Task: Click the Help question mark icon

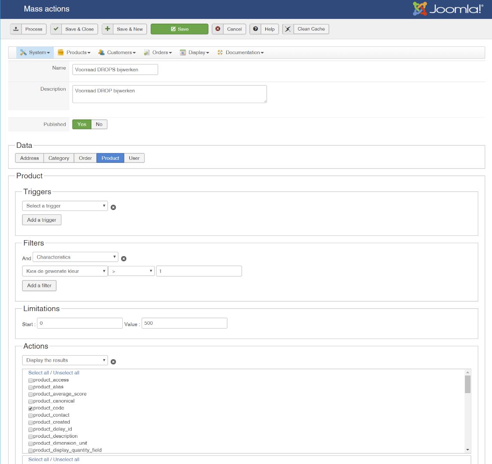Action: pyautogui.click(x=255, y=29)
